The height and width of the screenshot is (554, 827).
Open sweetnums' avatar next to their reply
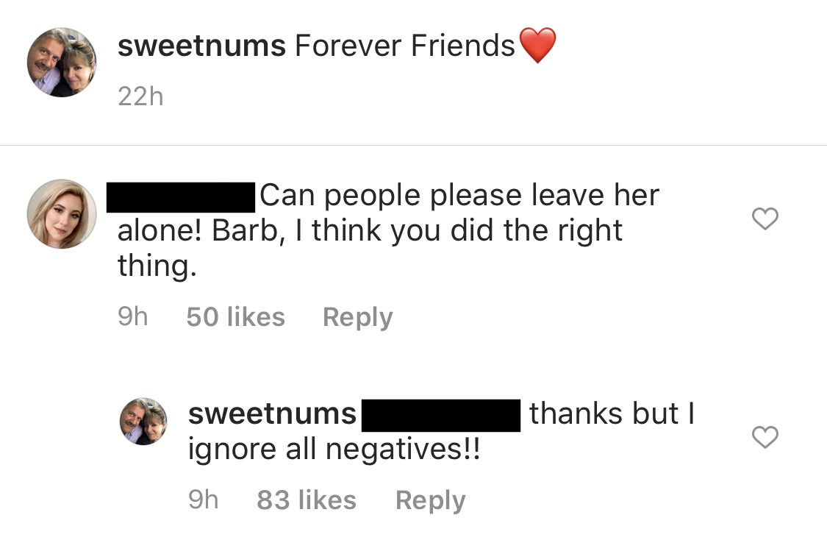143,421
